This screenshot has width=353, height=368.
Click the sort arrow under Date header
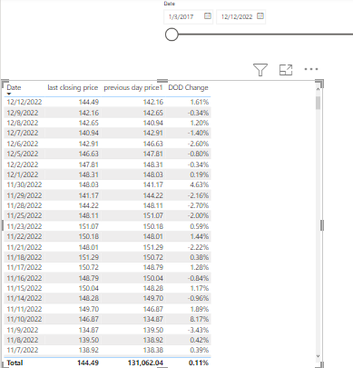[x=9, y=94]
